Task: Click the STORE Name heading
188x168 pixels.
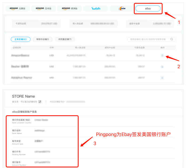Action: (23, 96)
